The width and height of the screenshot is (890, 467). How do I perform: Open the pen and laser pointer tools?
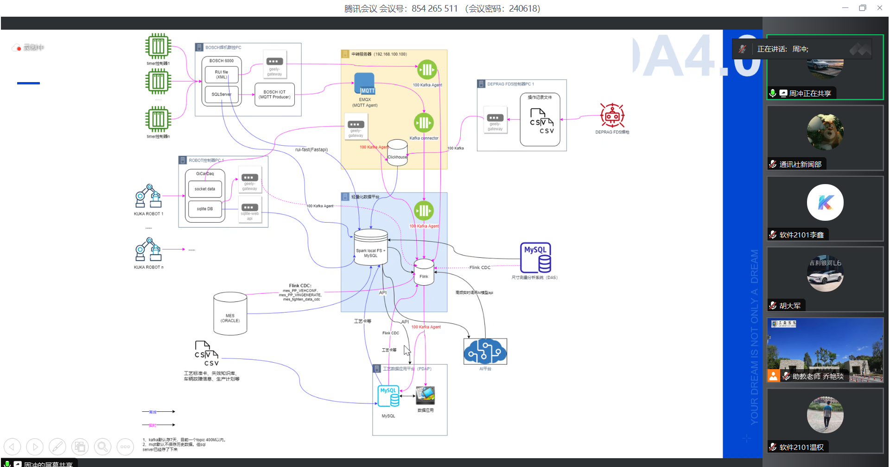click(57, 447)
